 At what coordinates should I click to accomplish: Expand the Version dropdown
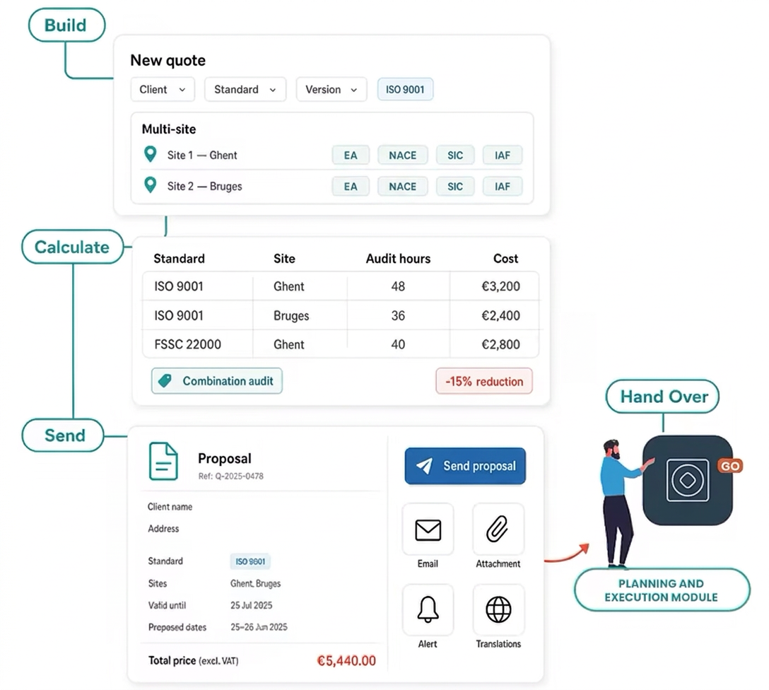point(331,90)
